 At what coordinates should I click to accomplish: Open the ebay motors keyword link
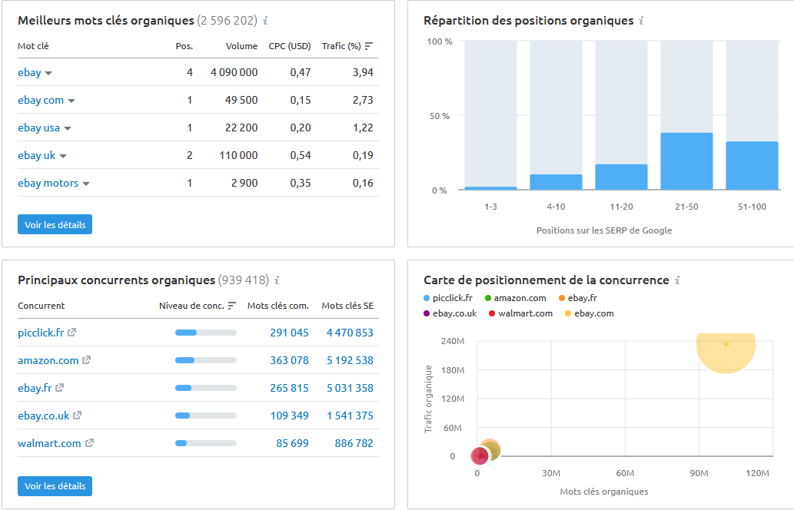click(x=48, y=183)
